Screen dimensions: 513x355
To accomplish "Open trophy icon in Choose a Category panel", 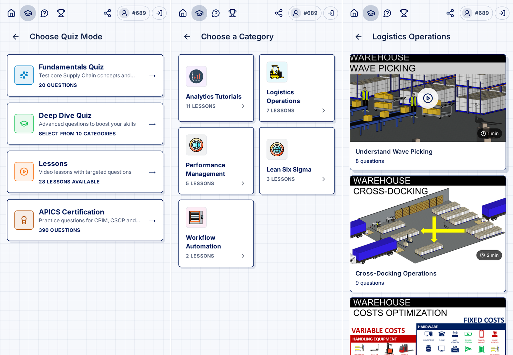I will point(232,13).
